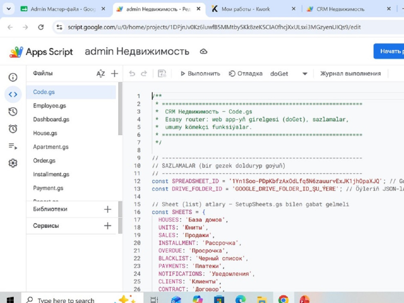404x303 pixels.
Task: View site information icon in address bar
Action: [x=59, y=27]
